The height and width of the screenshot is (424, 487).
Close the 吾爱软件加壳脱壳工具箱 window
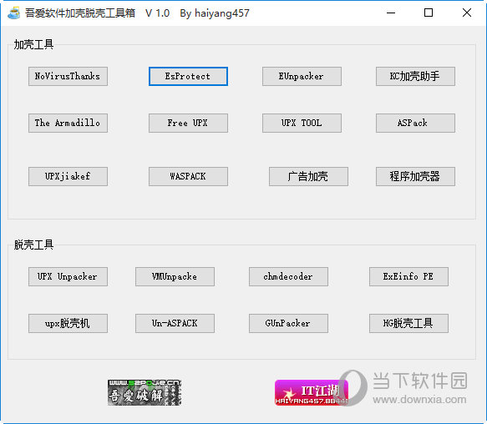pyautogui.click(x=467, y=13)
